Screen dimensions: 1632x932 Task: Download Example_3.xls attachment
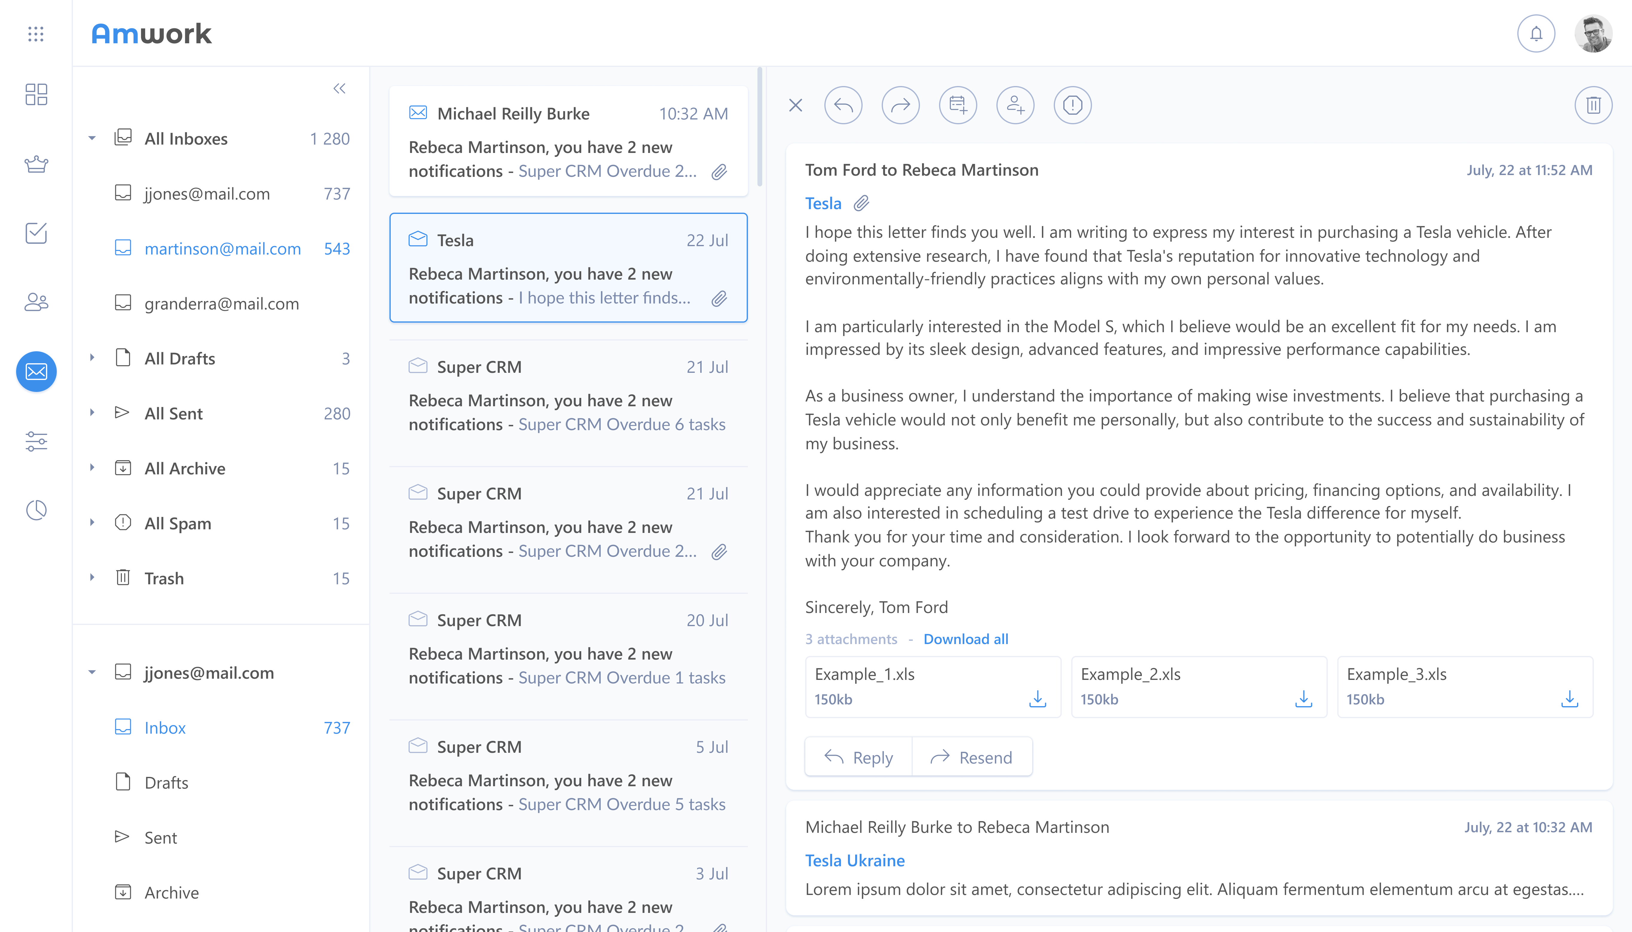click(x=1569, y=698)
